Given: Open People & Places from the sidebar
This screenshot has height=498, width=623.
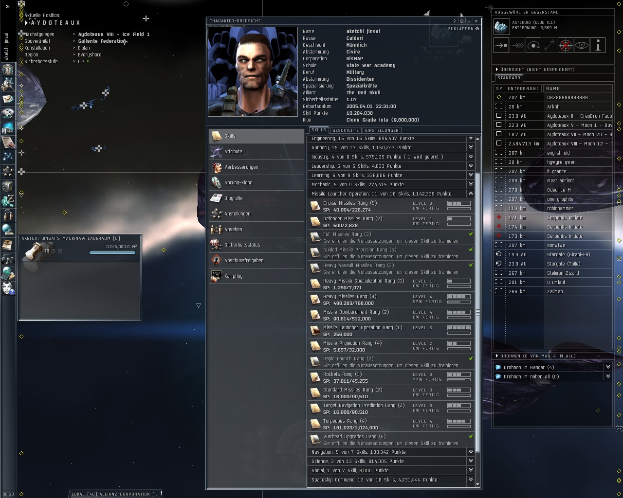Looking at the screenshot, I should (x=8, y=84).
